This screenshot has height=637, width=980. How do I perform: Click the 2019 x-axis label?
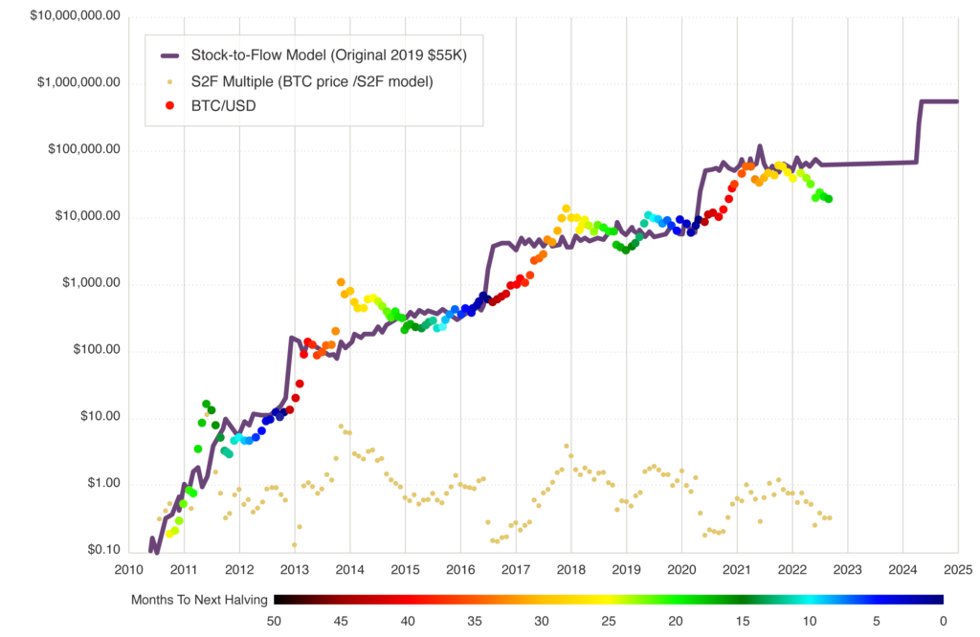[626, 569]
